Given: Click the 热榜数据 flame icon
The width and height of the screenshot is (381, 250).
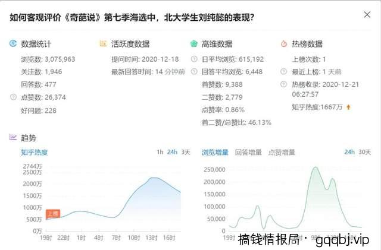Looking at the screenshot, I should coord(284,44).
